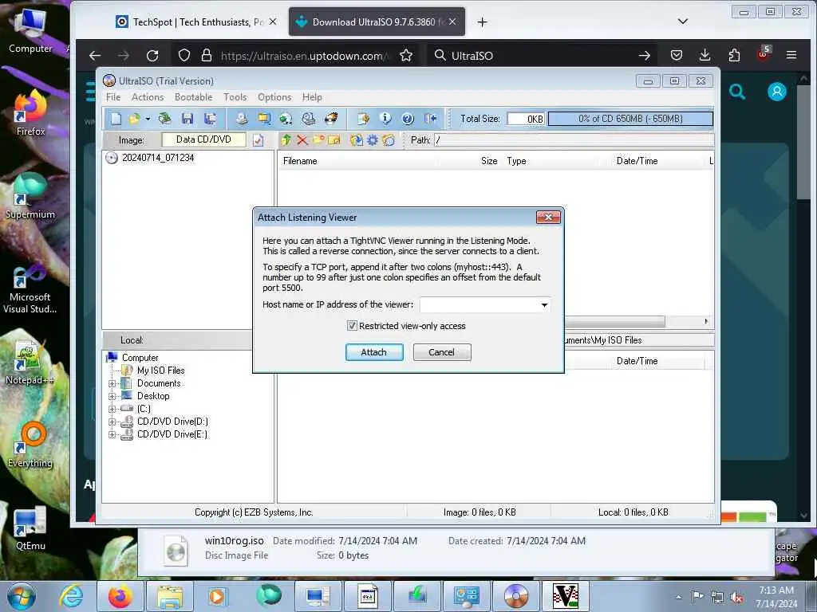Viewport: 817px width, 612px height.
Task: Click the Burn CD/DVD Image toolbar icon
Action: click(x=331, y=120)
